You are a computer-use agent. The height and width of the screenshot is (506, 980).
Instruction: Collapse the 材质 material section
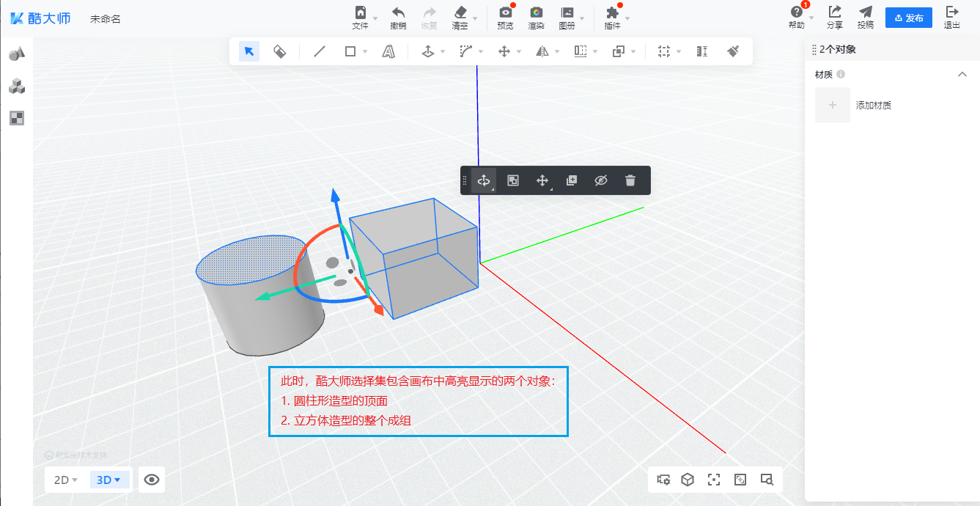pyautogui.click(x=962, y=74)
